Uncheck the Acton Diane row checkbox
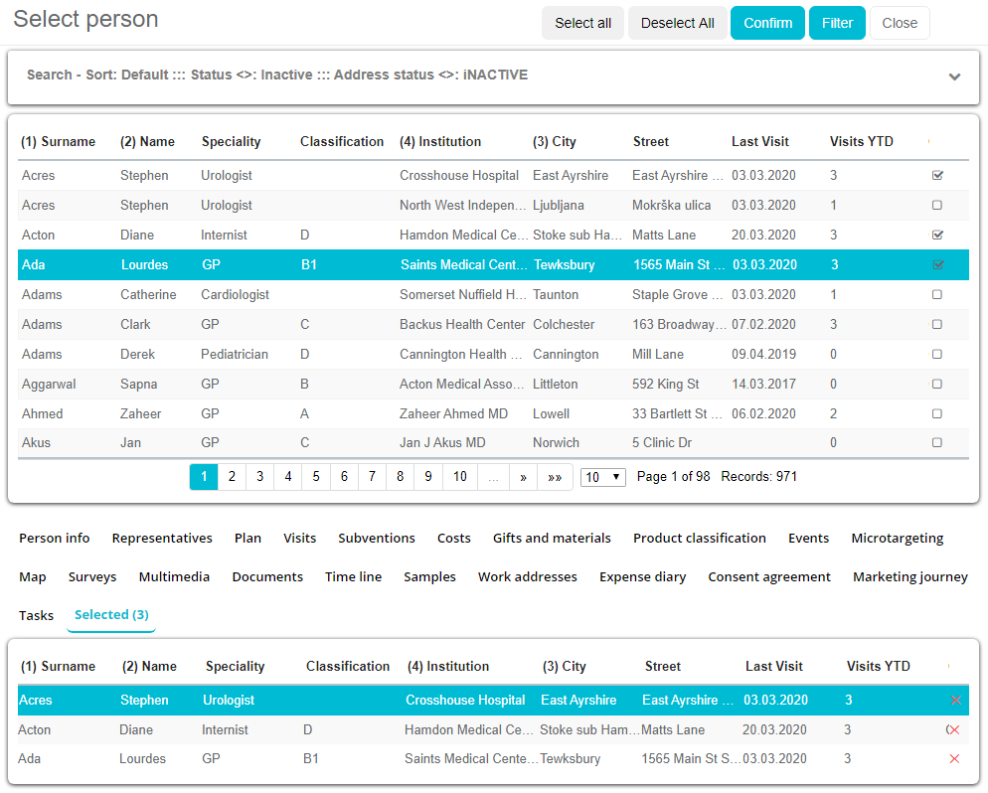Viewport: 988px width, 793px height. (x=936, y=236)
